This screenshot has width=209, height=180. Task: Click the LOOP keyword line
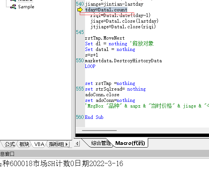pos(90,66)
